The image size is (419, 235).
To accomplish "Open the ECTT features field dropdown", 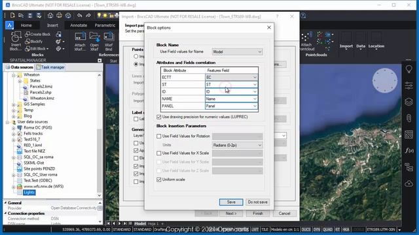I will pyautogui.click(x=231, y=77).
